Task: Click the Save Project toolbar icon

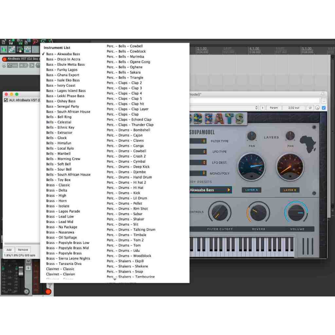Action: pos(19,42)
